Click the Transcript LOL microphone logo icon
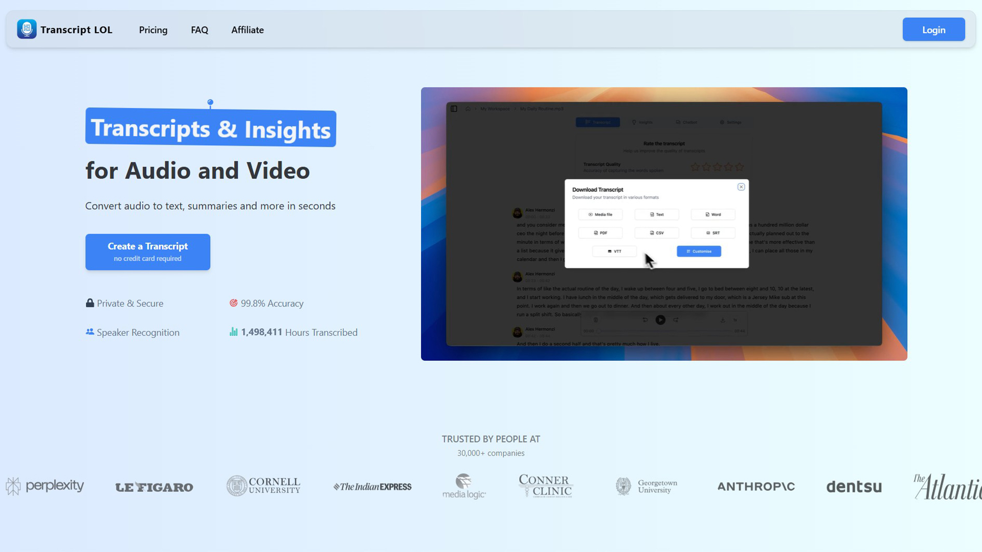Screen dimensions: 982x552 (x=27, y=29)
